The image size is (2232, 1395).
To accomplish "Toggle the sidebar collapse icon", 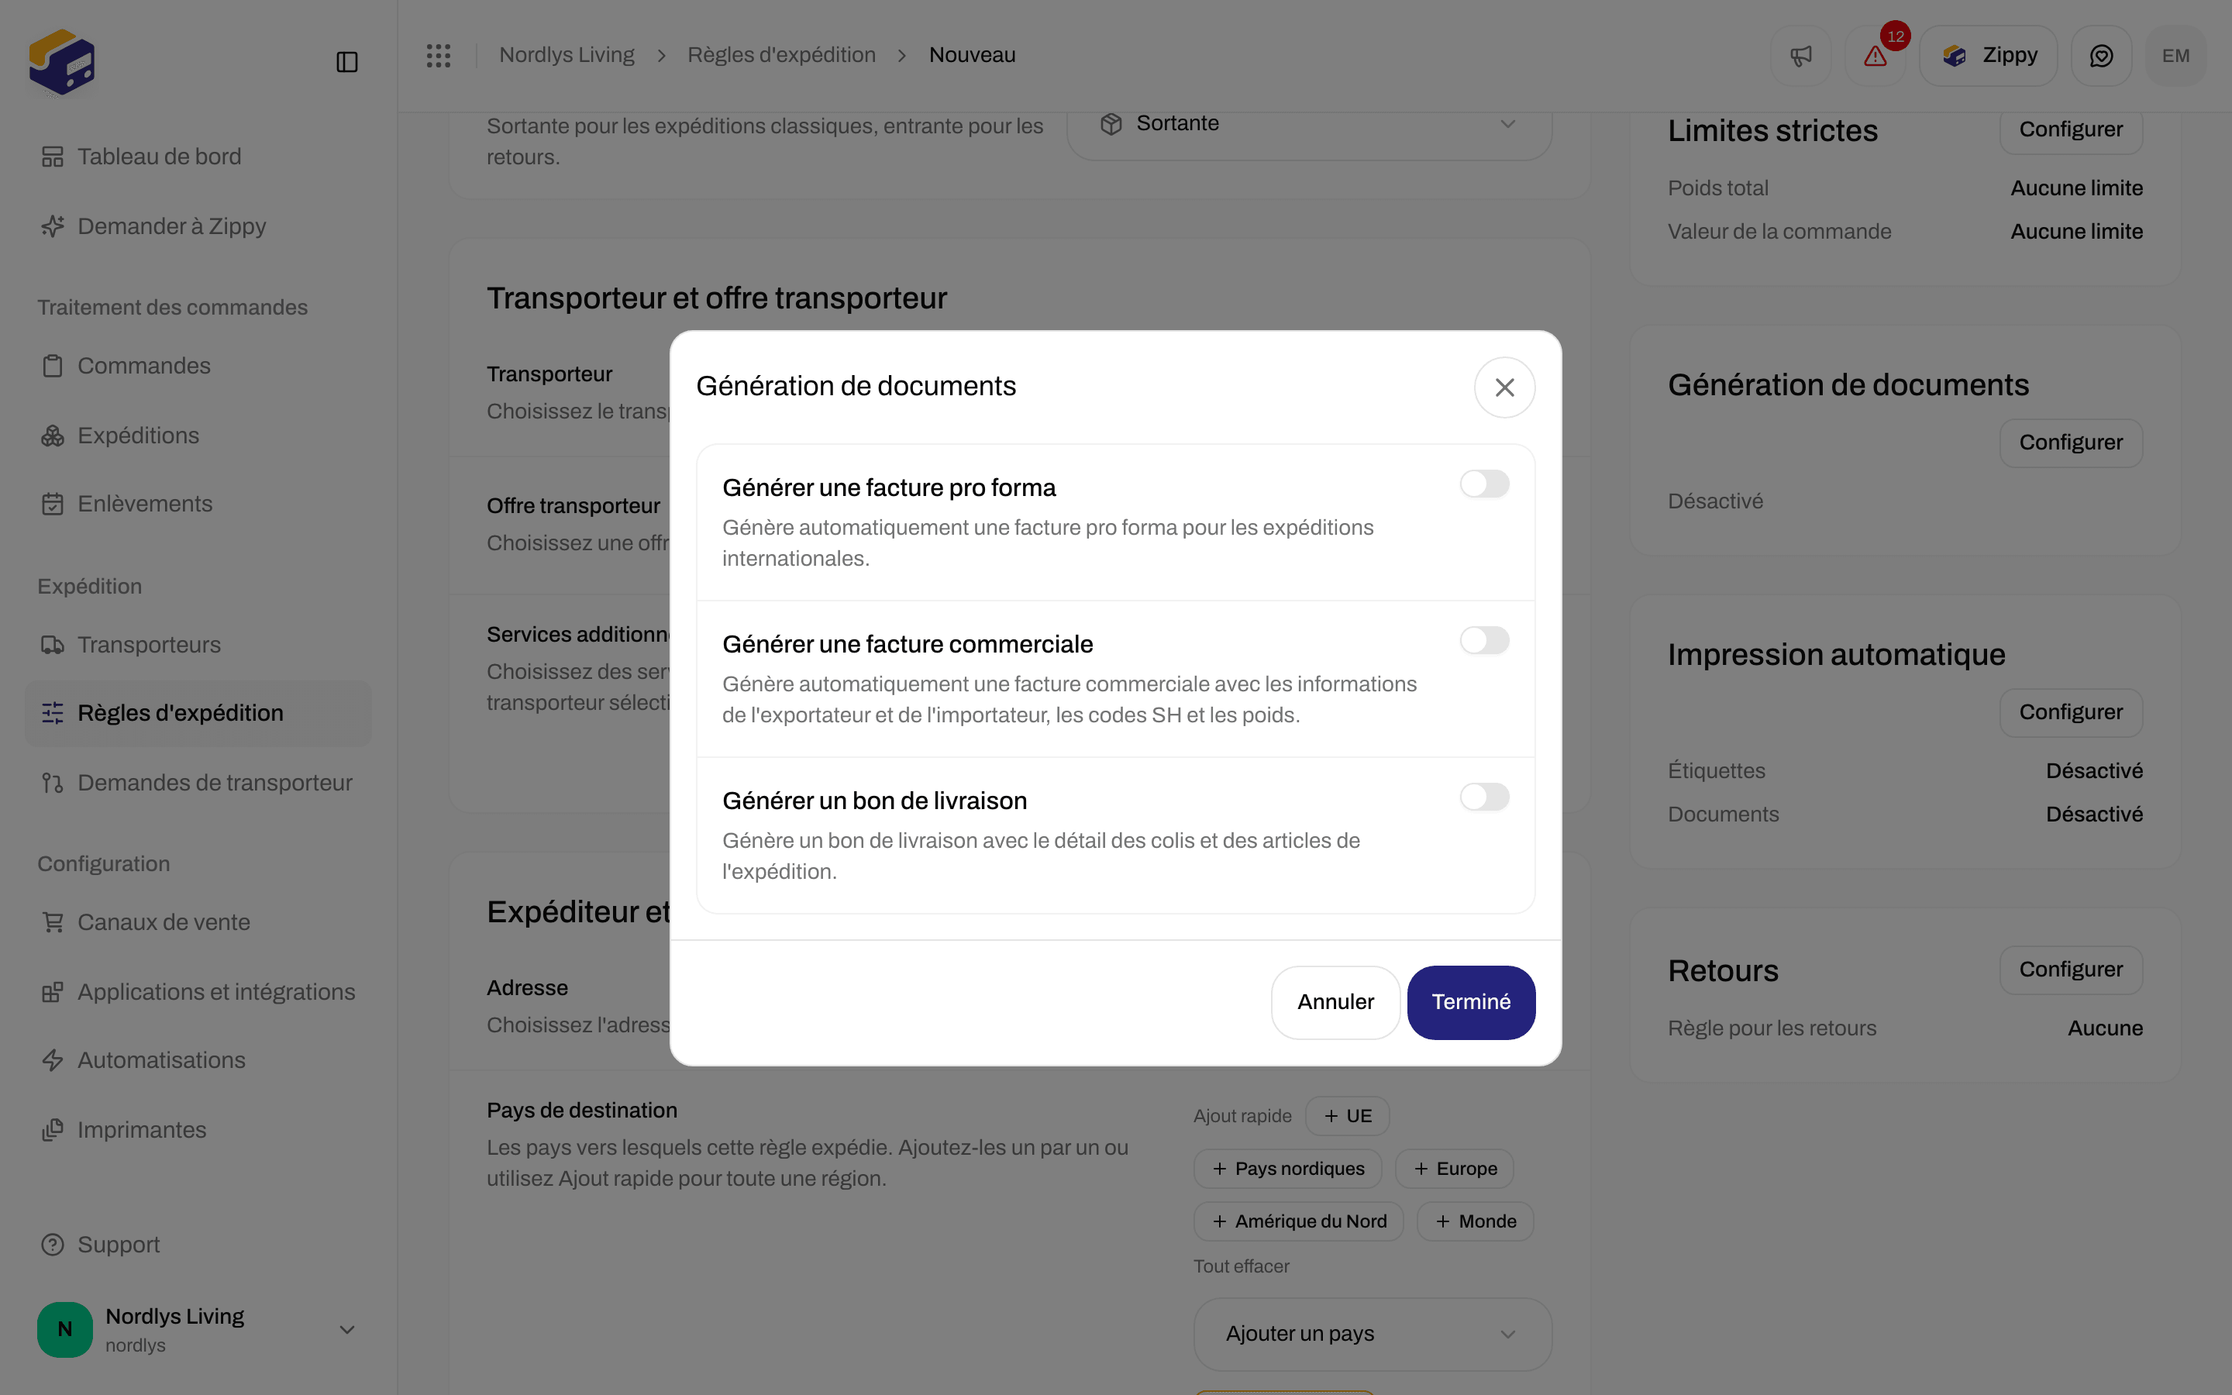I will [346, 62].
